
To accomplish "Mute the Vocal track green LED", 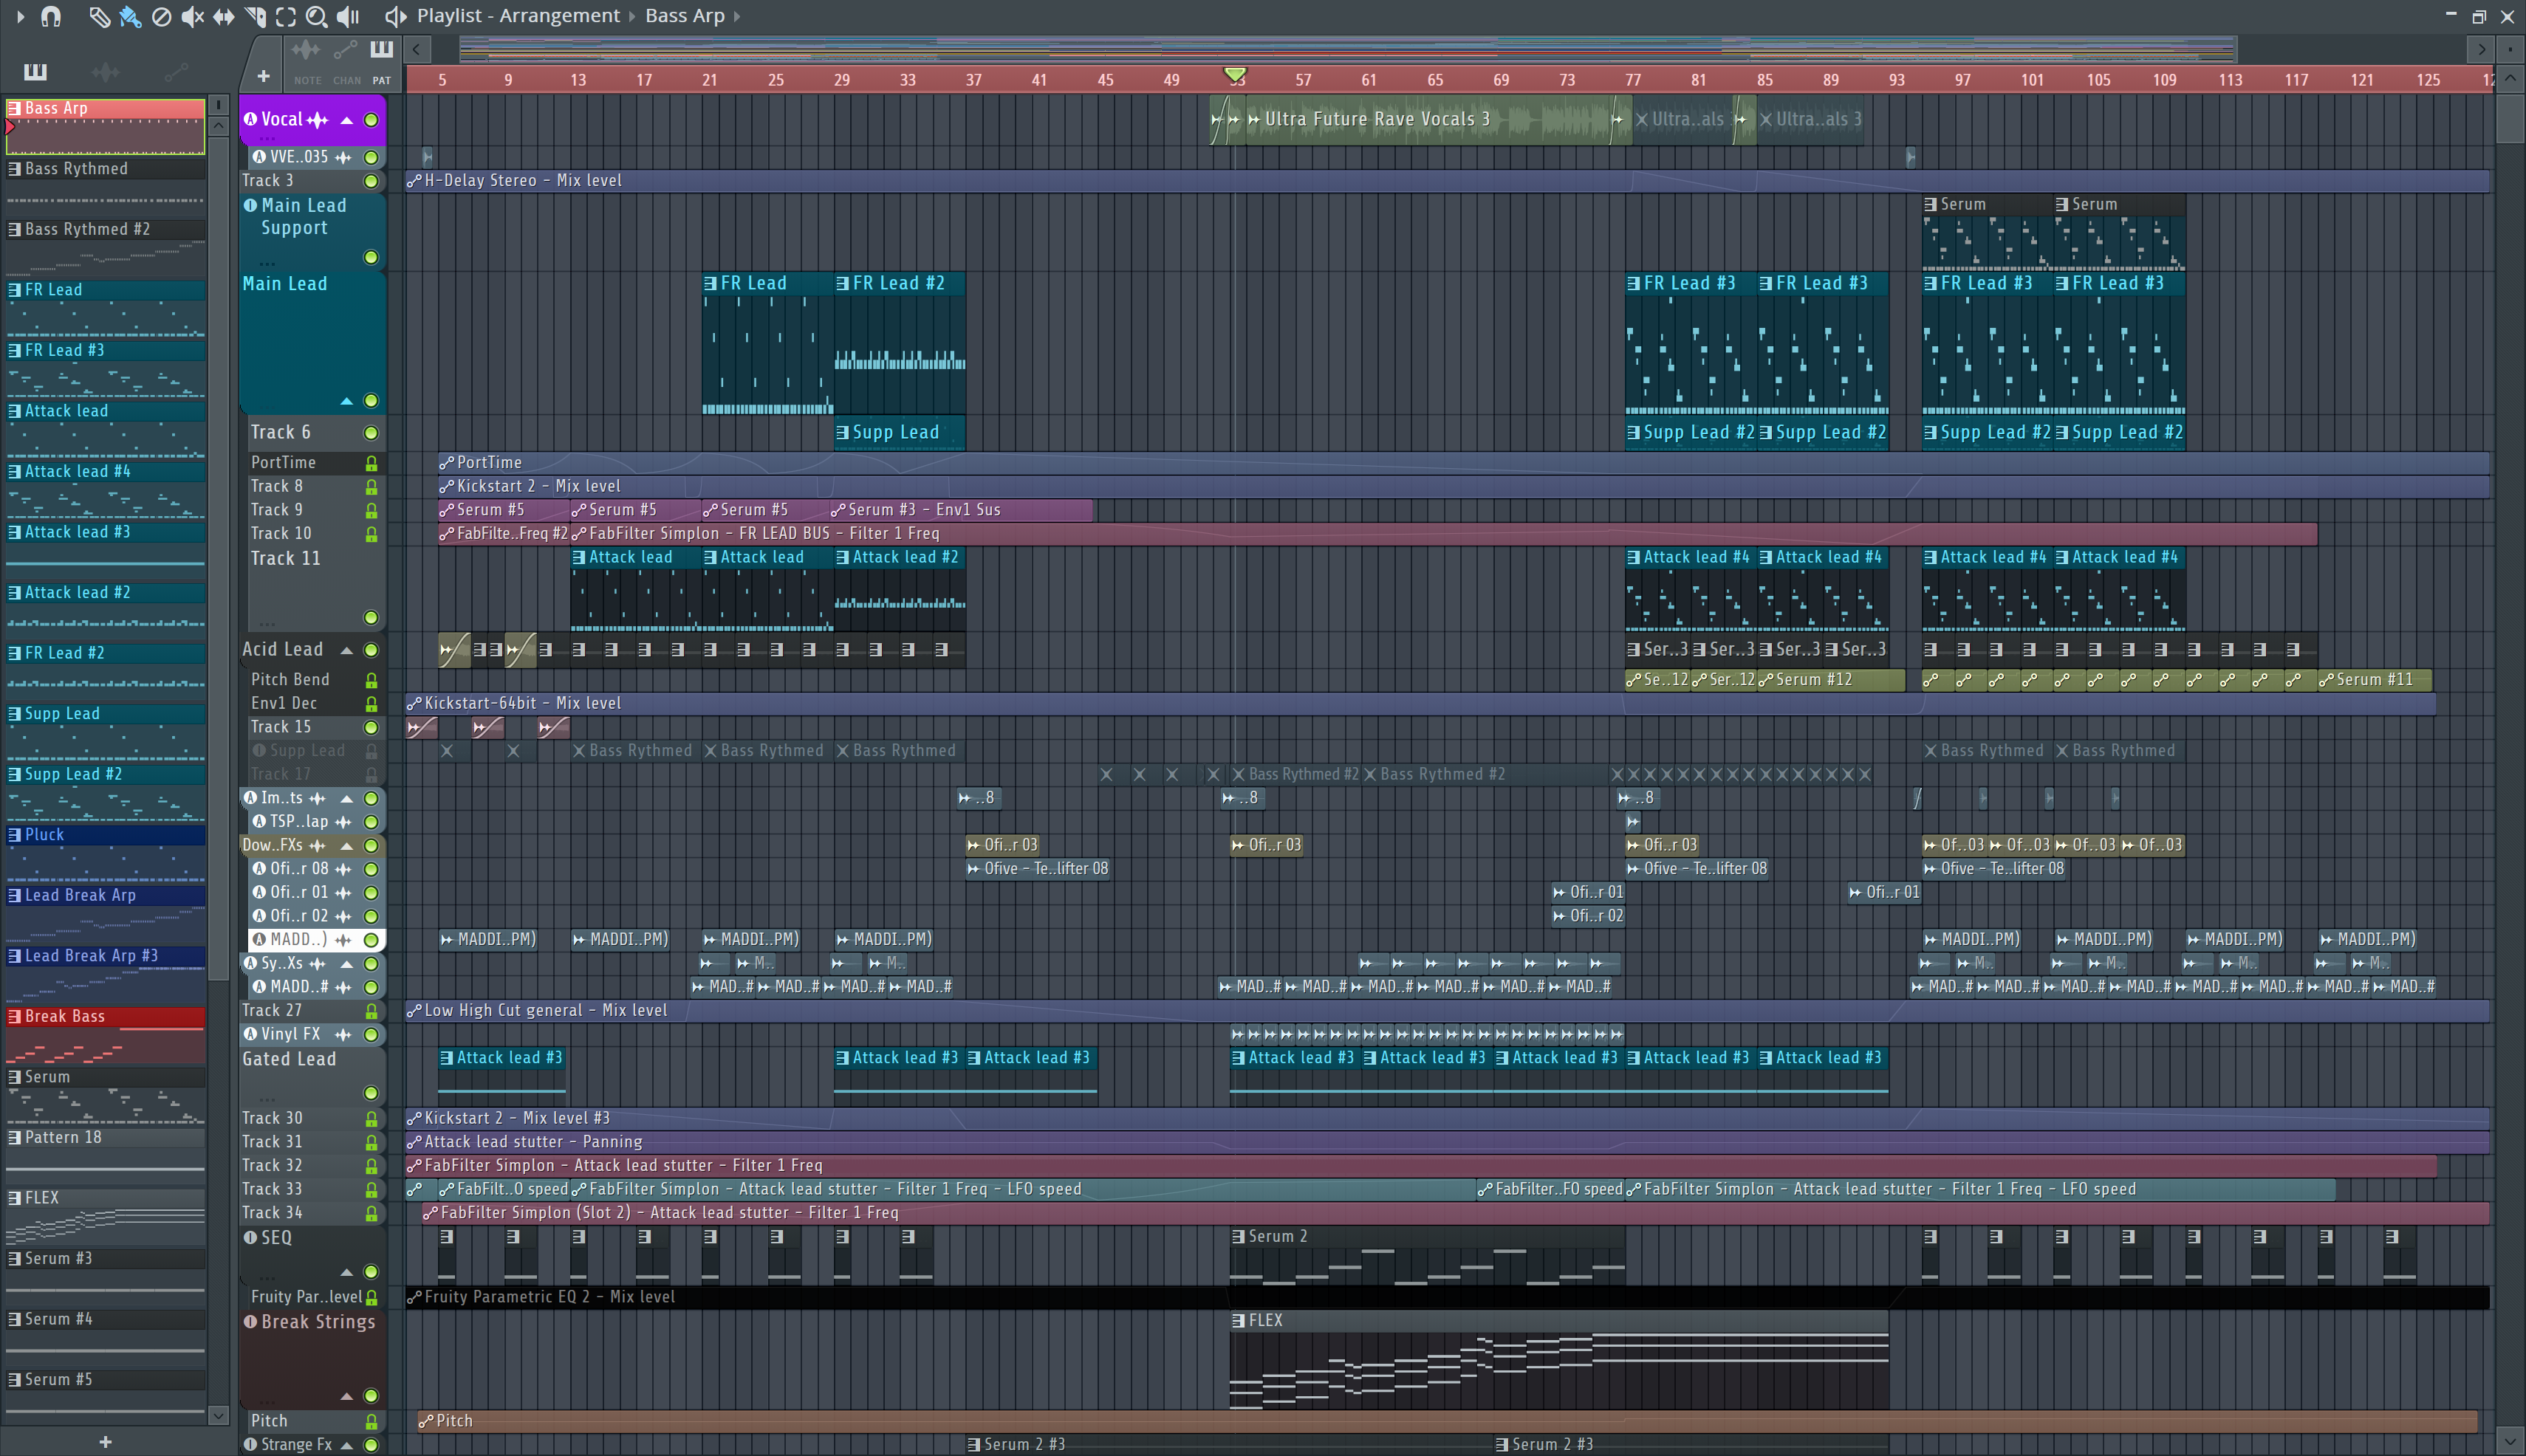I will coord(372,120).
